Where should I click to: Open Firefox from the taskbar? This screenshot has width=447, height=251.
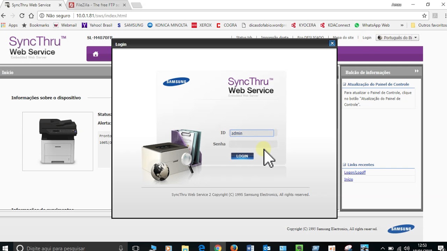(x=234, y=248)
